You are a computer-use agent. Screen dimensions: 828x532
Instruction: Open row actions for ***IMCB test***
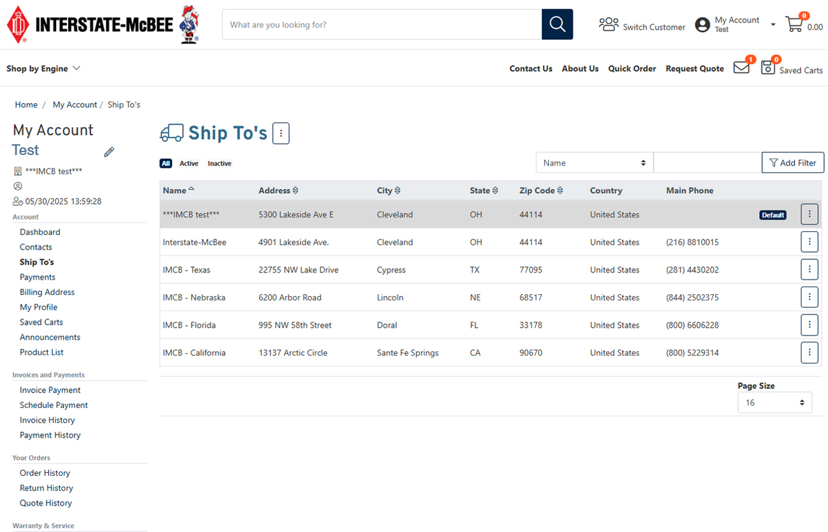(809, 214)
